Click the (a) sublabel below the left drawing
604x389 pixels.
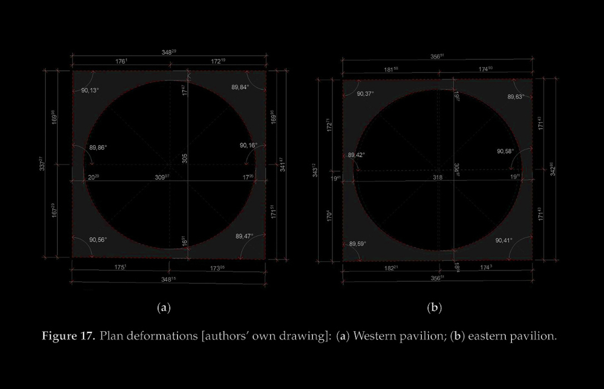[164, 307]
